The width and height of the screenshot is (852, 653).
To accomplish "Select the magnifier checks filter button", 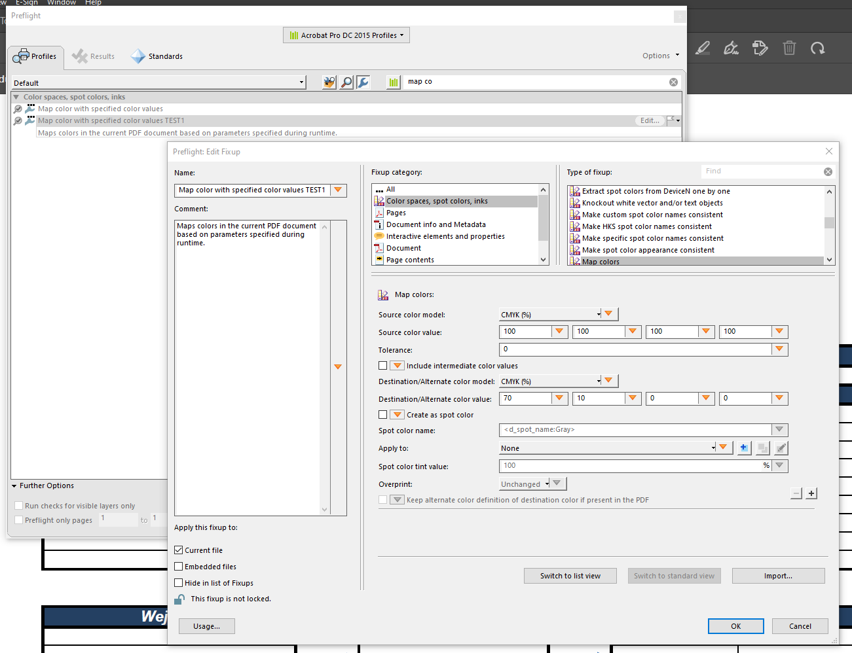I will pos(346,82).
